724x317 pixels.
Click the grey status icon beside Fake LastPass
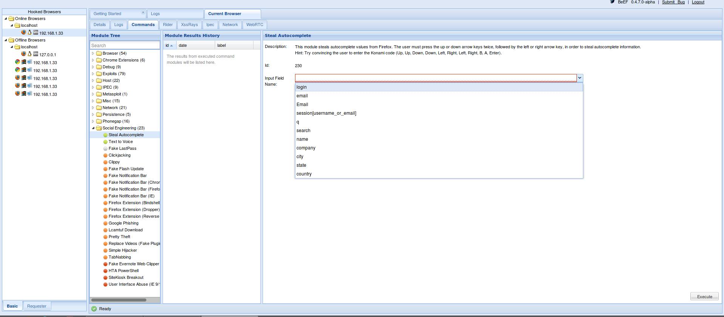coord(105,149)
